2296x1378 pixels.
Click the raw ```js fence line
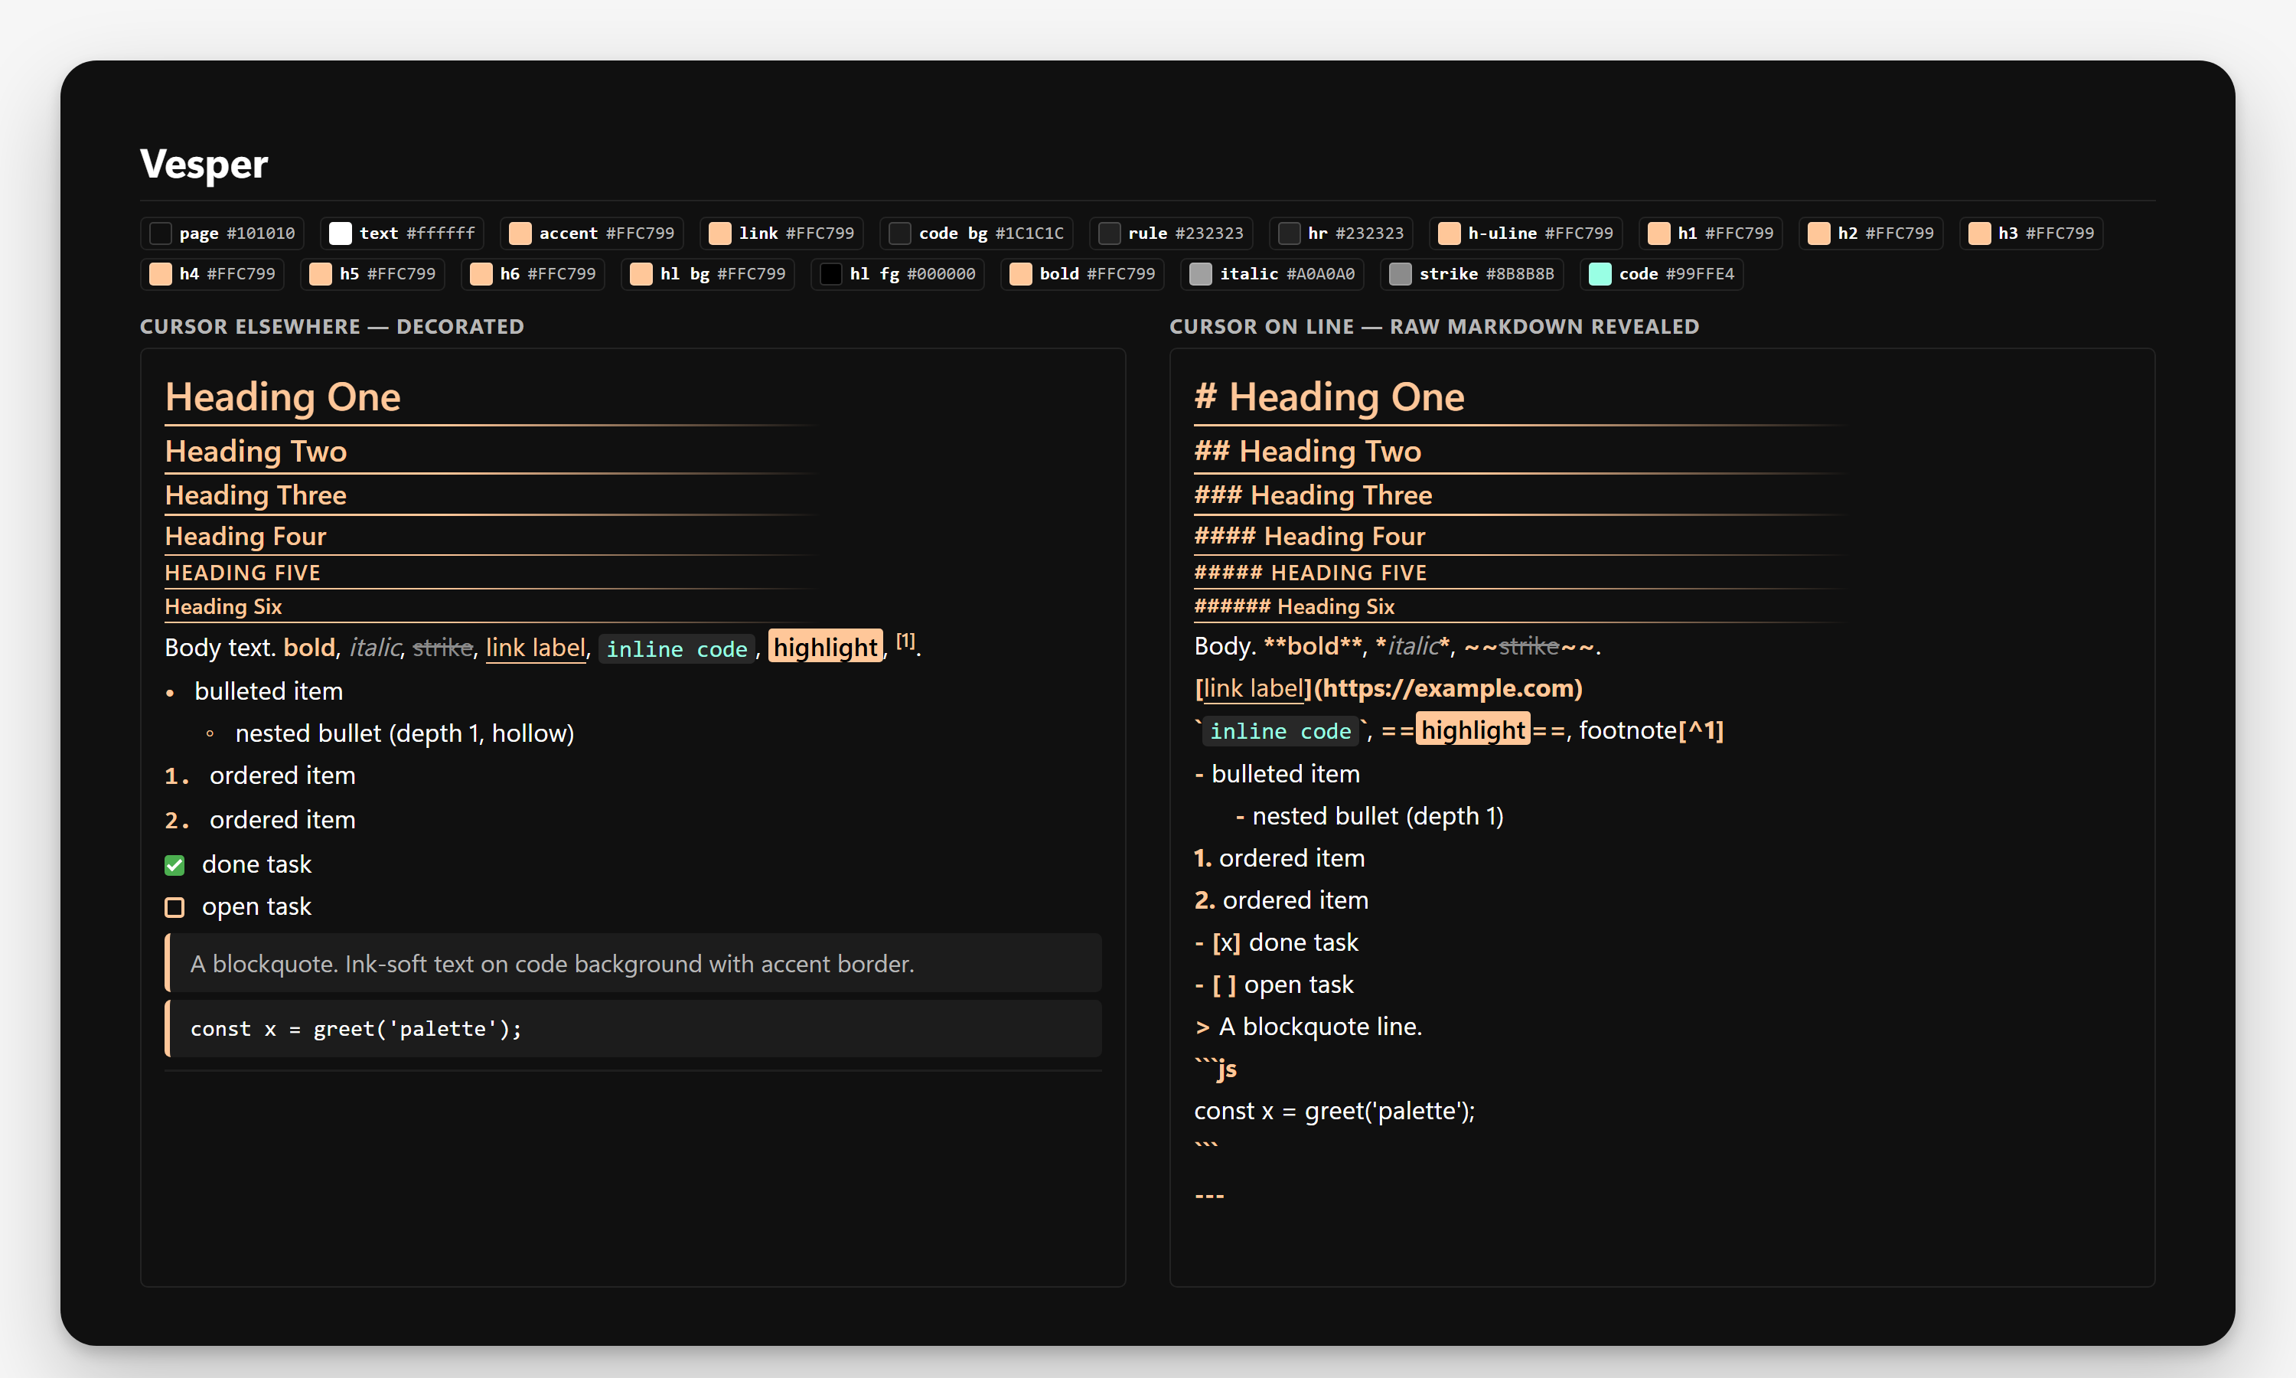tap(1216, 1069)
